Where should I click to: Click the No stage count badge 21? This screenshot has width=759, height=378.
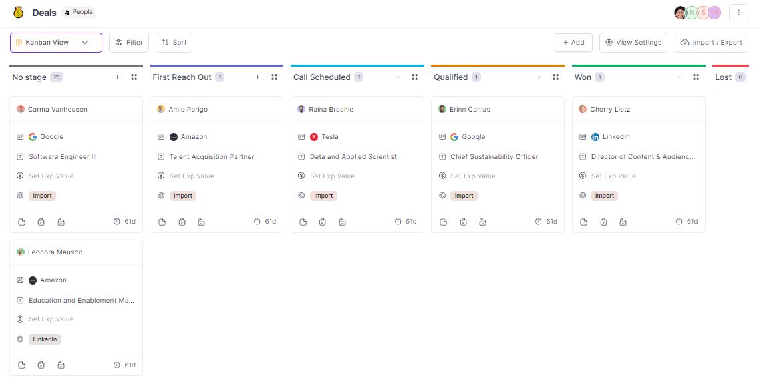(57, 77)
